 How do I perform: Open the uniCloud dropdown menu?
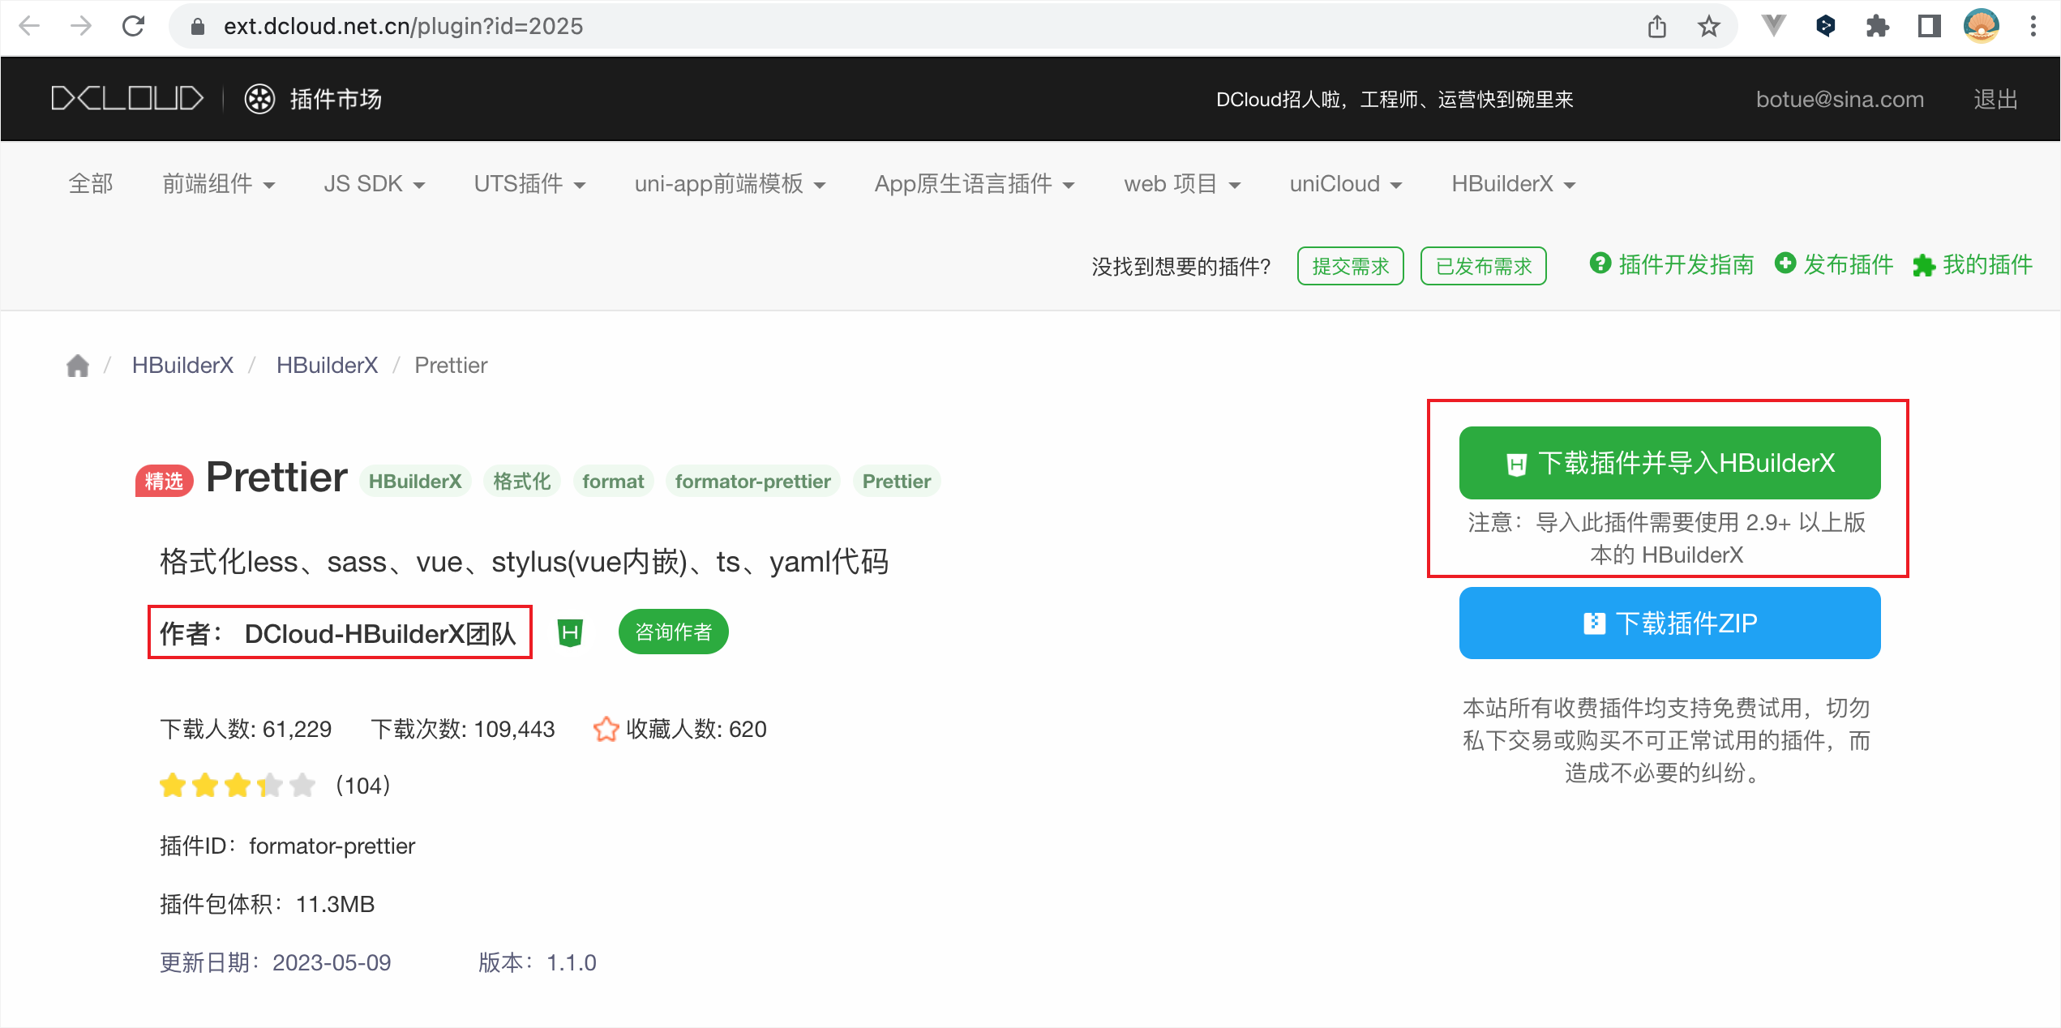point(1345,184)
